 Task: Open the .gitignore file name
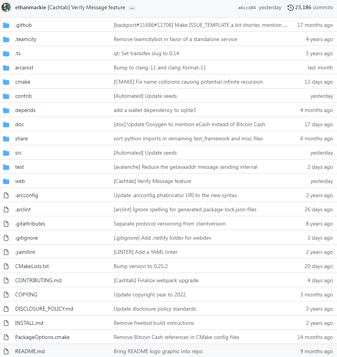(26, 238)
